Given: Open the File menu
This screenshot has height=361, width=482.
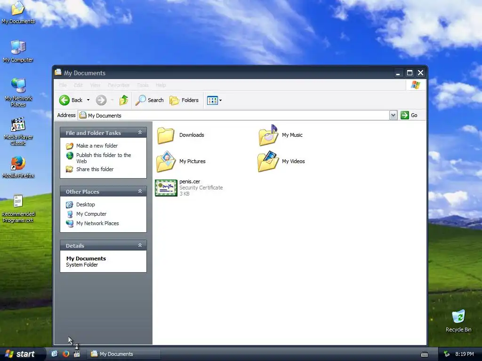Looking at the screenshot, I should 63,85.
